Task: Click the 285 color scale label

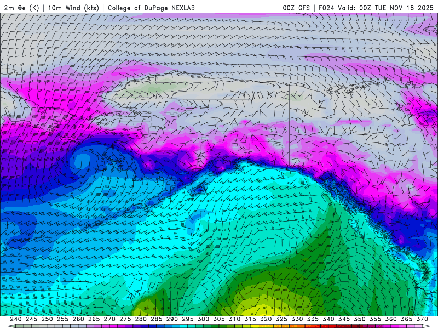Action: pos(157,319)
